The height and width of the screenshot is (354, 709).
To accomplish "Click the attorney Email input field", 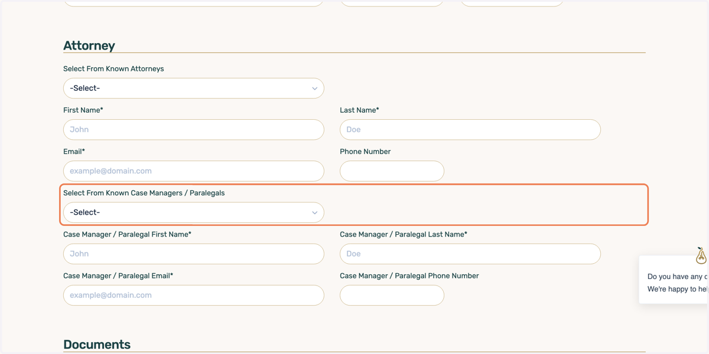I will click(x=194, y=171).
